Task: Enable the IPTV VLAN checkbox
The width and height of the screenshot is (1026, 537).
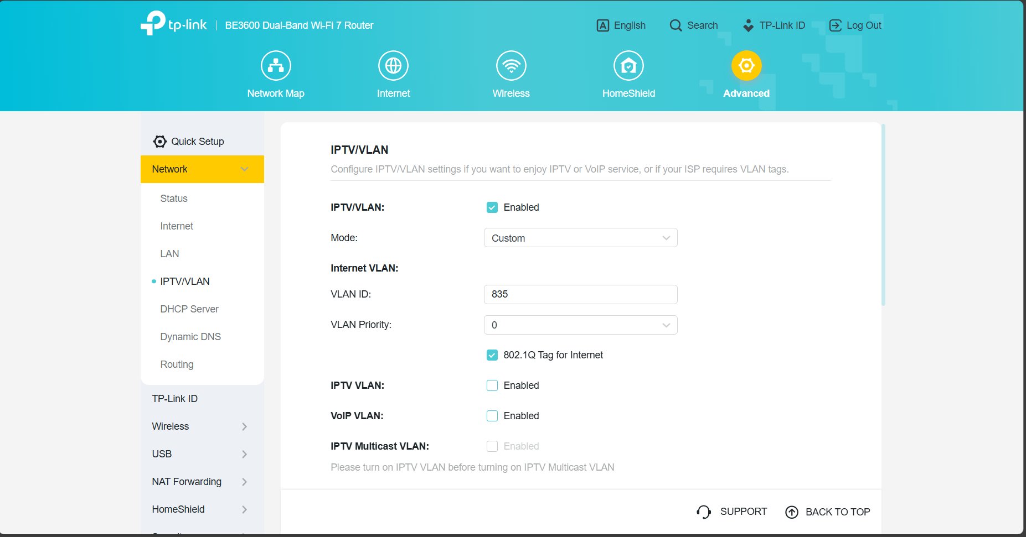Action: pyautogui.click(x=492, y=385)
